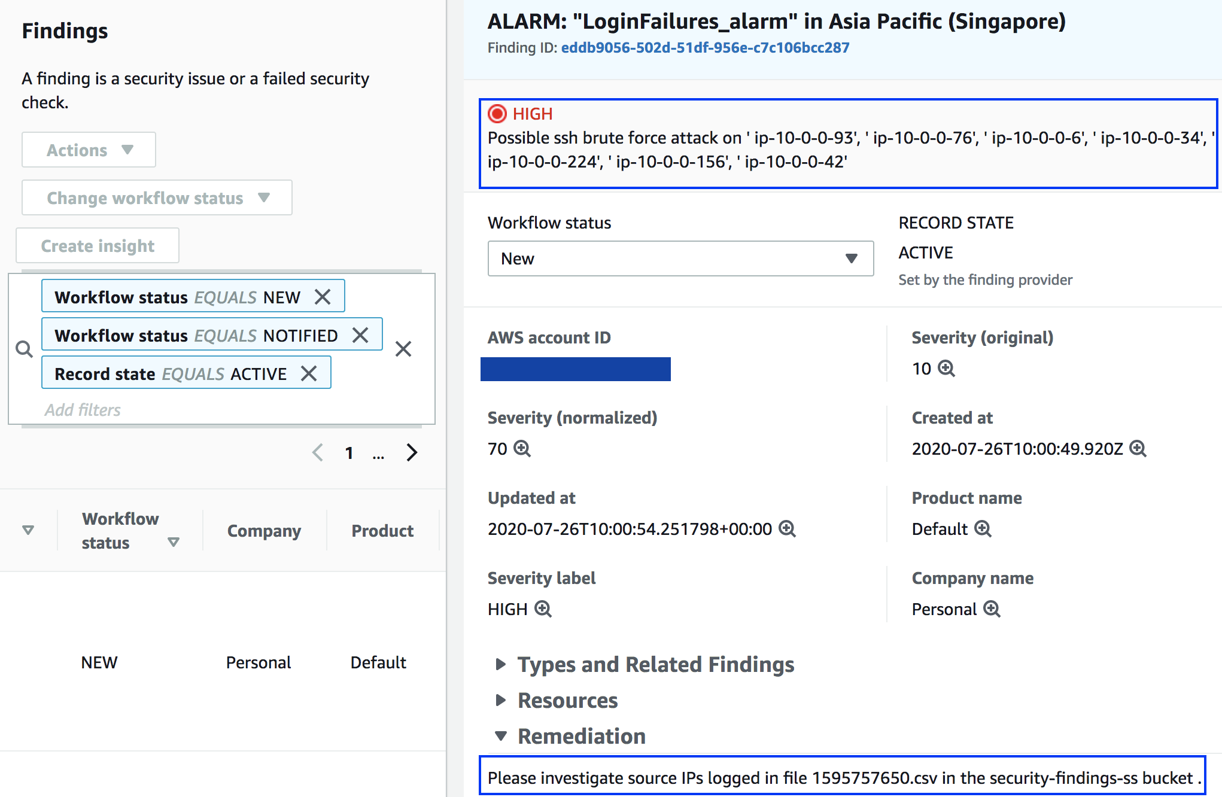
Task: Open Change workflow status dropdown
Action: point(157,197)
